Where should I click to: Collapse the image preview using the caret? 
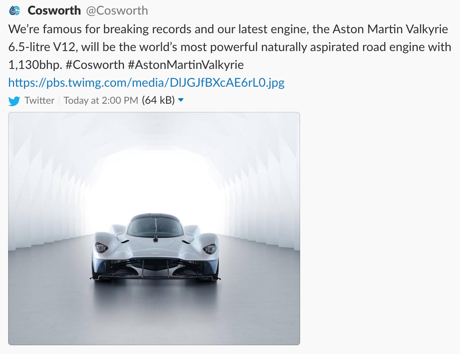(181, 100)
